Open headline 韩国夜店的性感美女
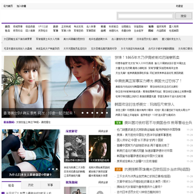 [x=144, y=105]
